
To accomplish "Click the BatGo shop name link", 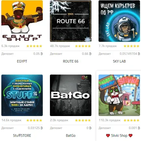I will (71, 135).
